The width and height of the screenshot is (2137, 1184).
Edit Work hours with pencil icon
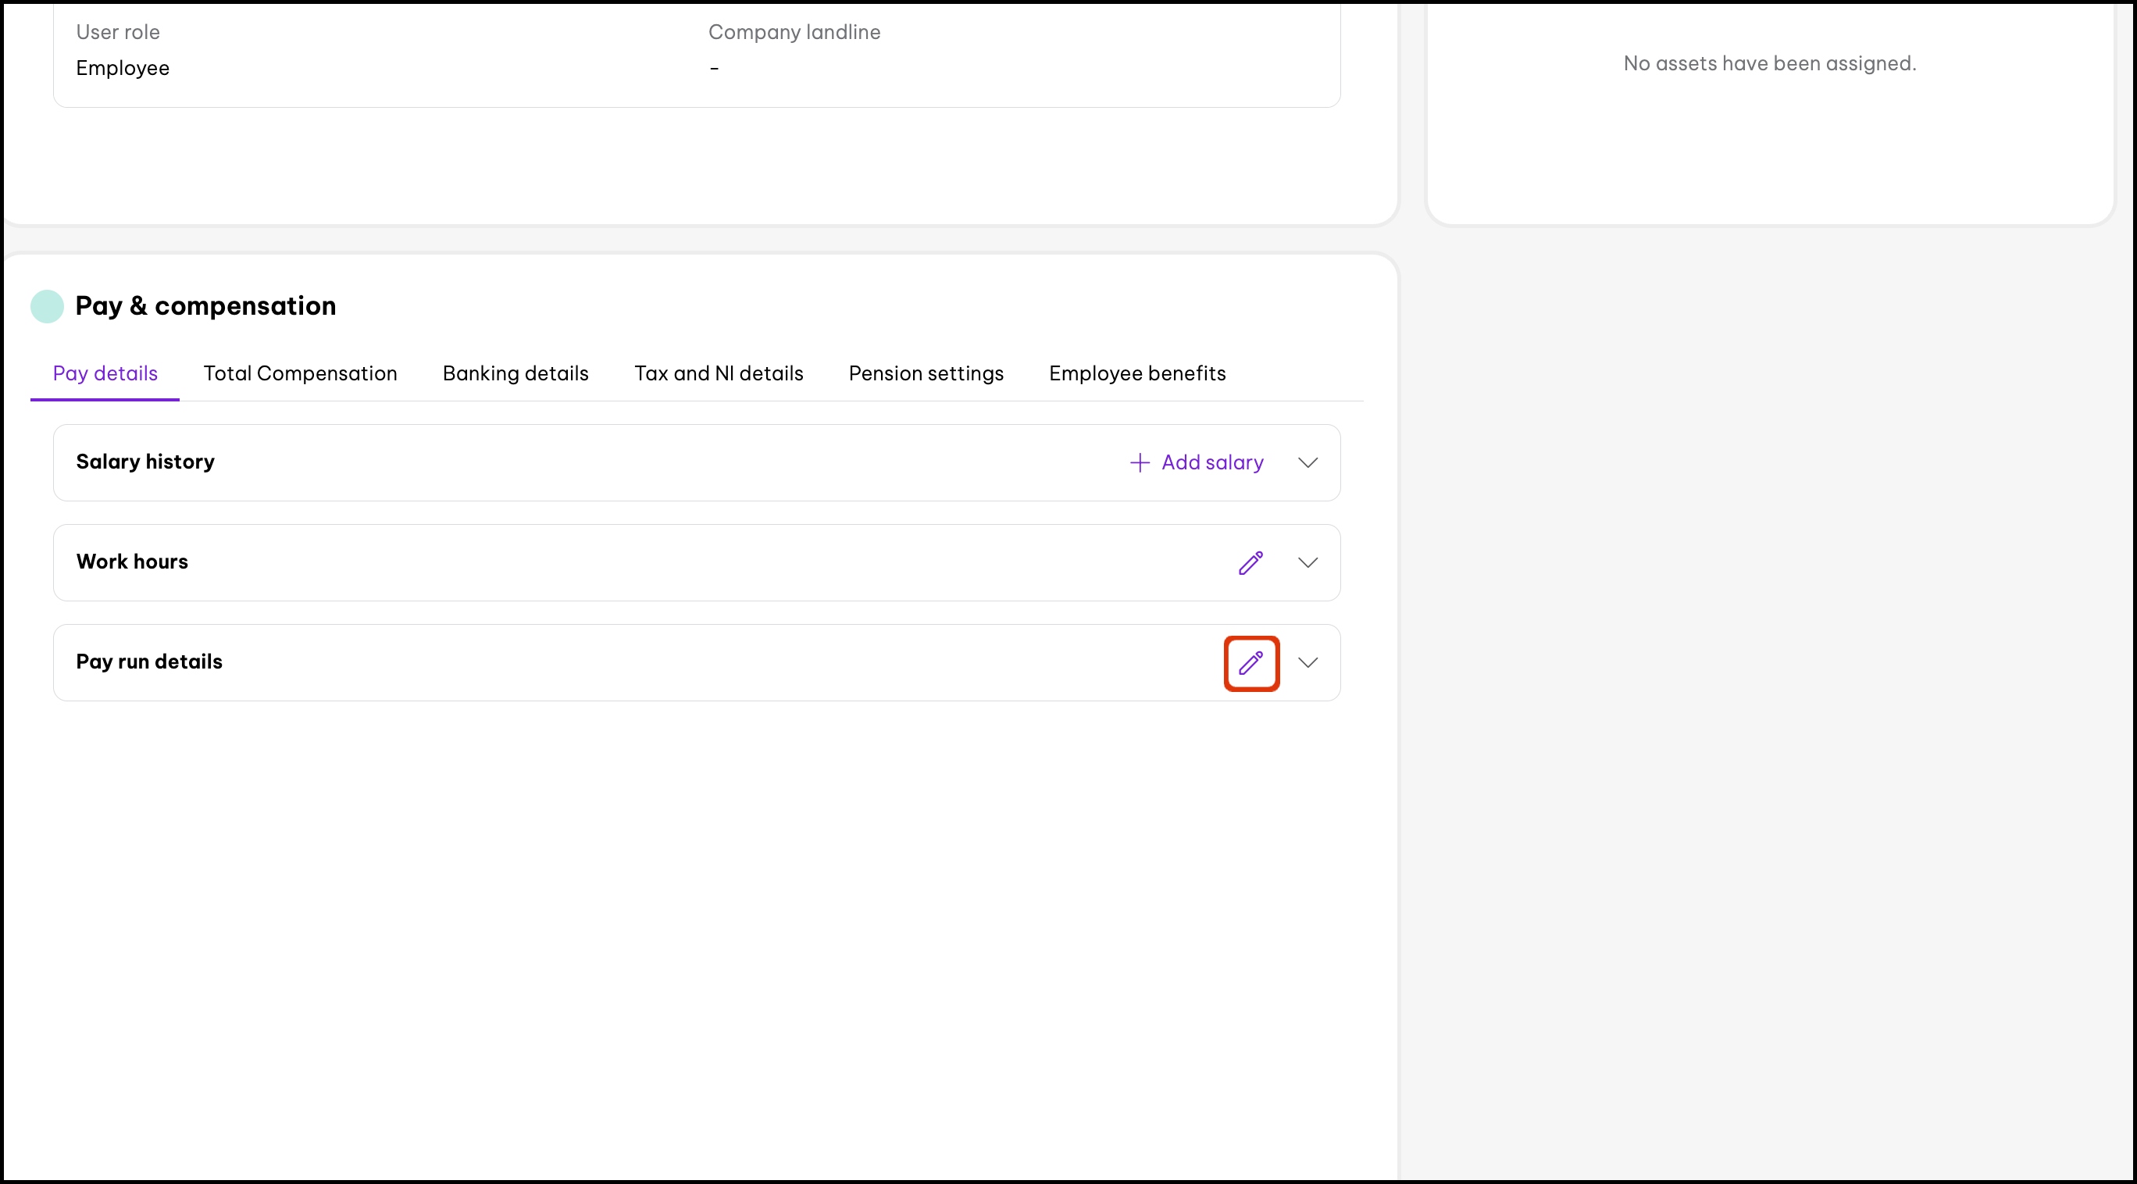point(1250,562)
